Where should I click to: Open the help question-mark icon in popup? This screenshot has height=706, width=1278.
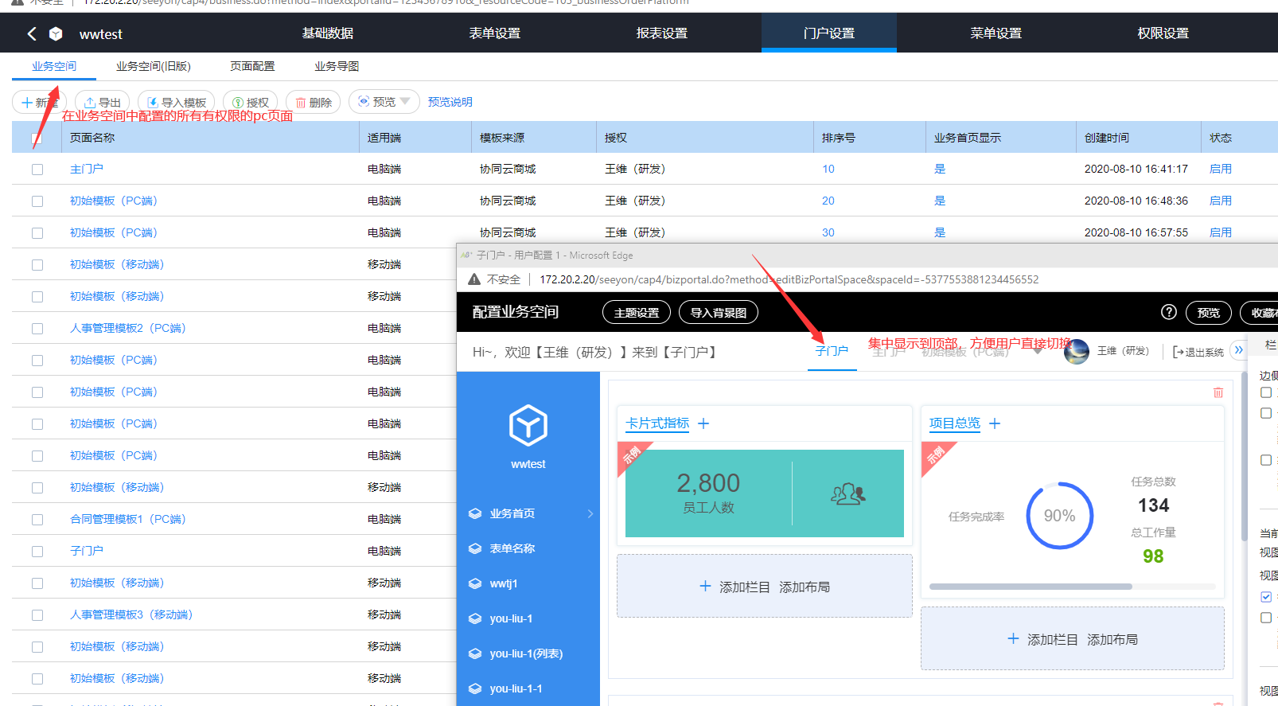point(1169,312)
